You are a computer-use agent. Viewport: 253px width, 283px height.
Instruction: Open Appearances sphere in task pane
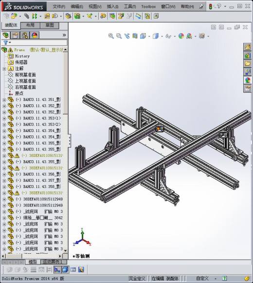tap(248, 80)
